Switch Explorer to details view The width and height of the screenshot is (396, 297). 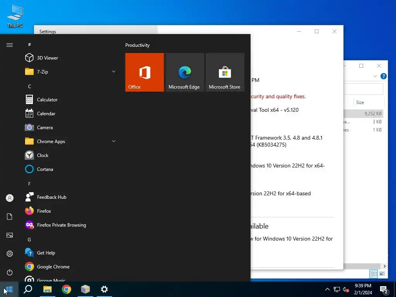[374, 274]
